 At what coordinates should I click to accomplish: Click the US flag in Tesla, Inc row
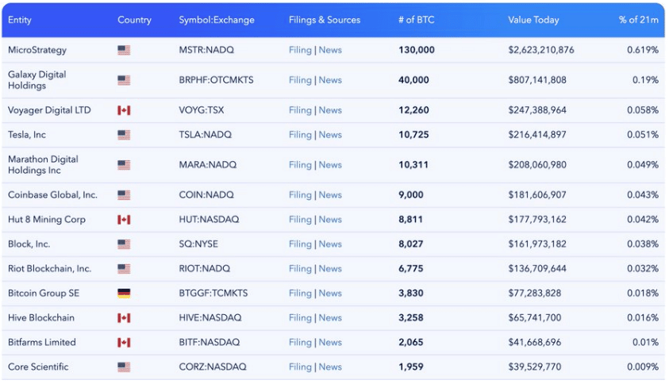click(x=124, y=135)
